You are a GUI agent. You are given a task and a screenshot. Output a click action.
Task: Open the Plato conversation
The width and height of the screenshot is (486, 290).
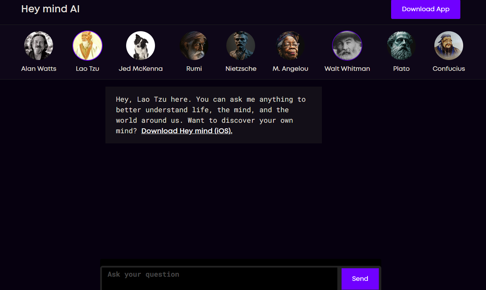[x=401, y=46]
